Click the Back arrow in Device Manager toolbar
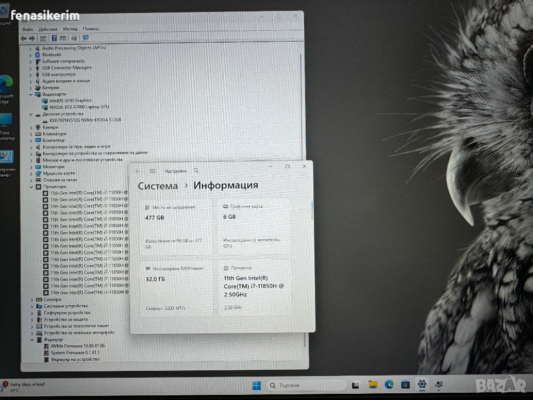The image size is (533, 400). [x=23, y=38]
